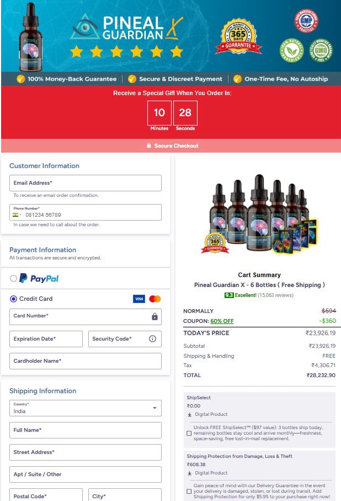Click the 365 days guarantee badge in header
This screenshot has height=501, width=341.
238,38
